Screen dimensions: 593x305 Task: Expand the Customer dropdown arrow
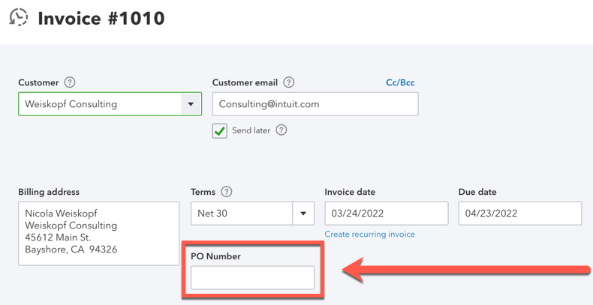[191, 104]
